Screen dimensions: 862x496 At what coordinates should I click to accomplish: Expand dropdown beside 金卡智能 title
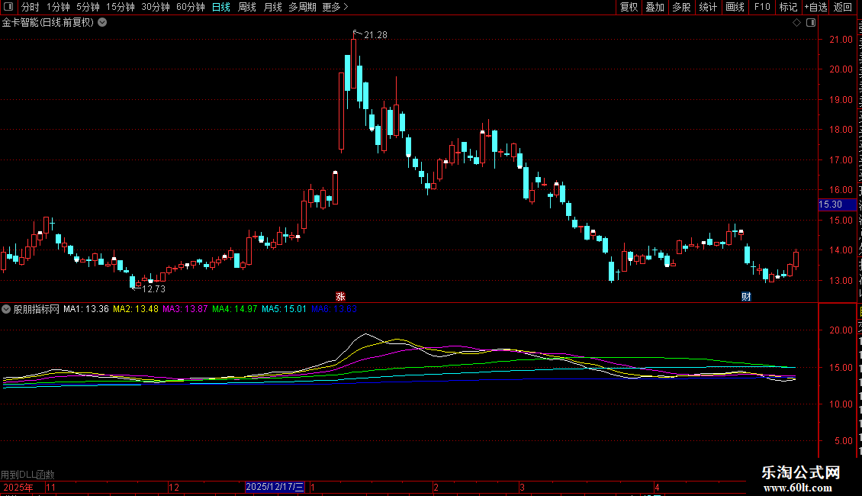(x=102, y=23)
